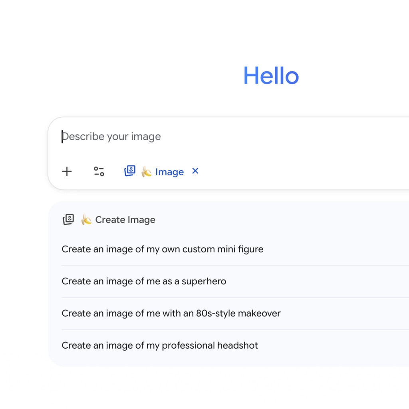Click the image icon beside Create Image heading
This screenshot has height=409, width=409.
[x=69, y=219]
